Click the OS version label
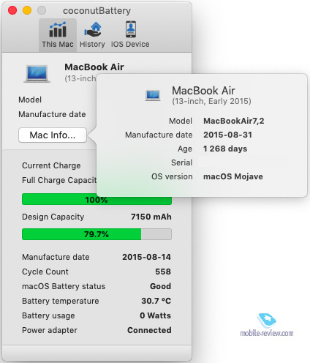 172,176
